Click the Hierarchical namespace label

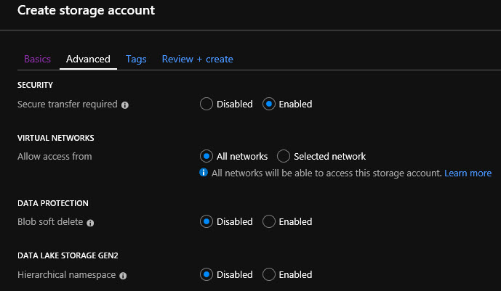point(66,275)
